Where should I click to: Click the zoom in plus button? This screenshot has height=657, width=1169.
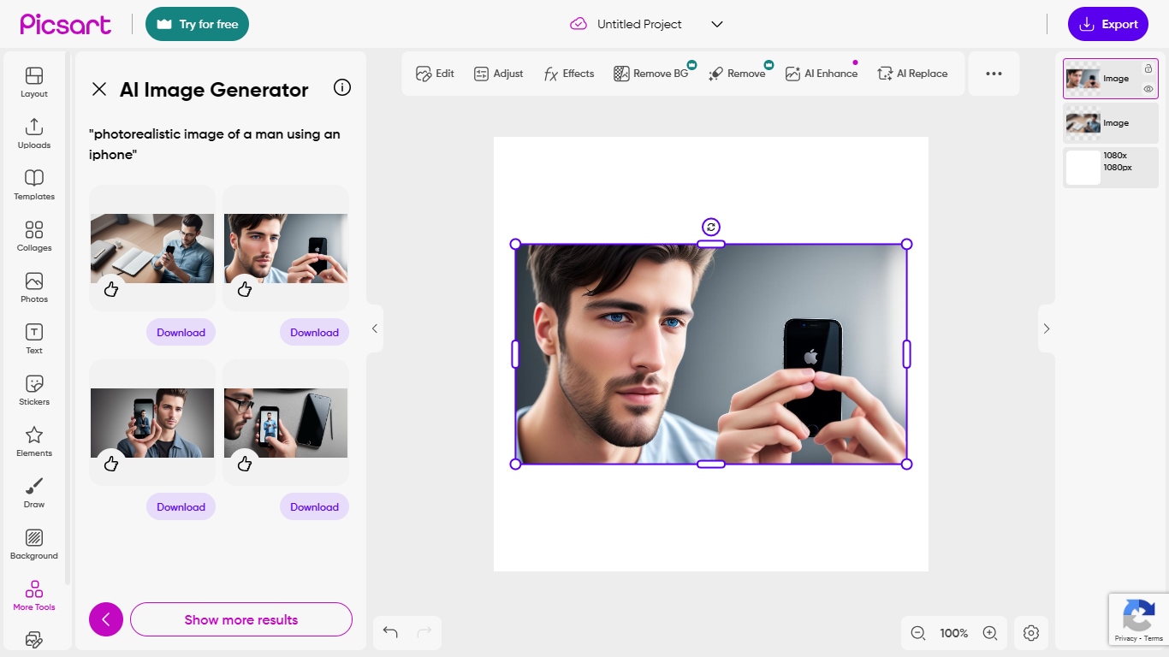[990, 633]
